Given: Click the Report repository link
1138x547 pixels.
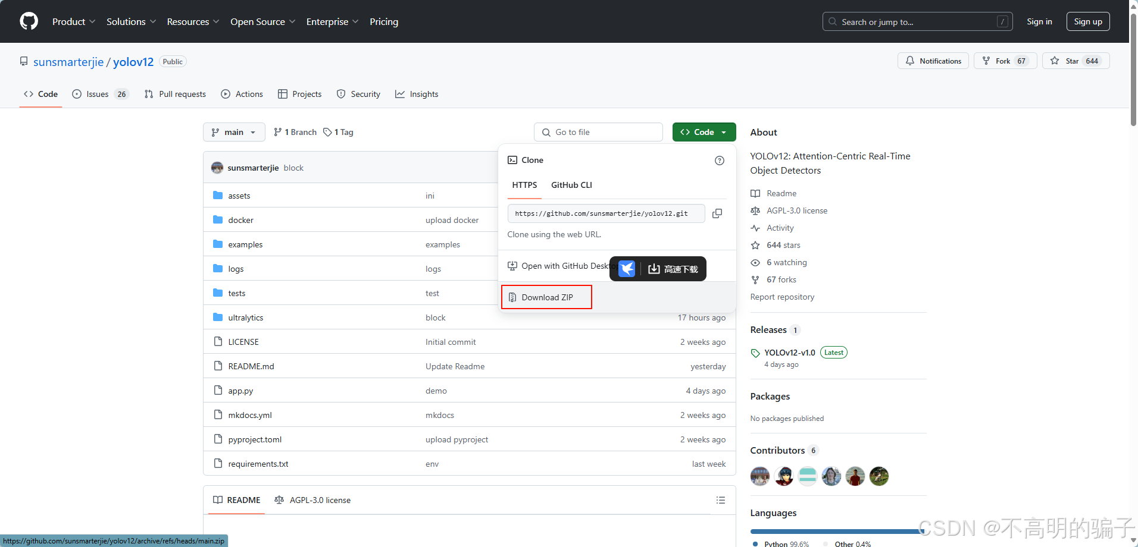Looking at the screenshot, I should point(782,297).
